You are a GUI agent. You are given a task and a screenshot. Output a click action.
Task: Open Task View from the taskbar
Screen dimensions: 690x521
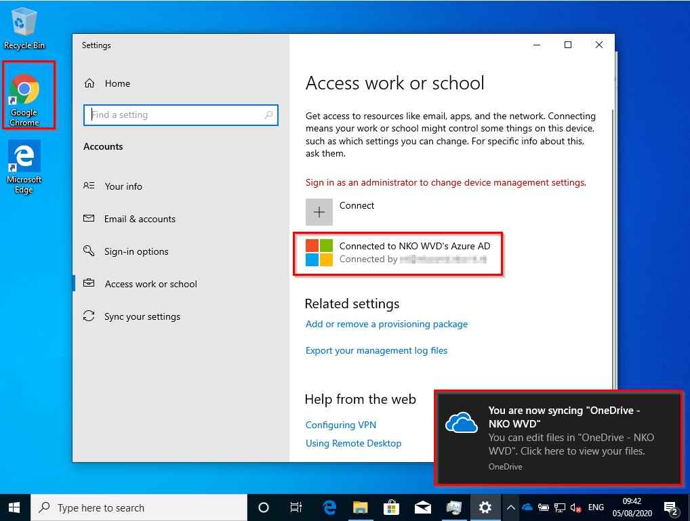coord(296,508)
